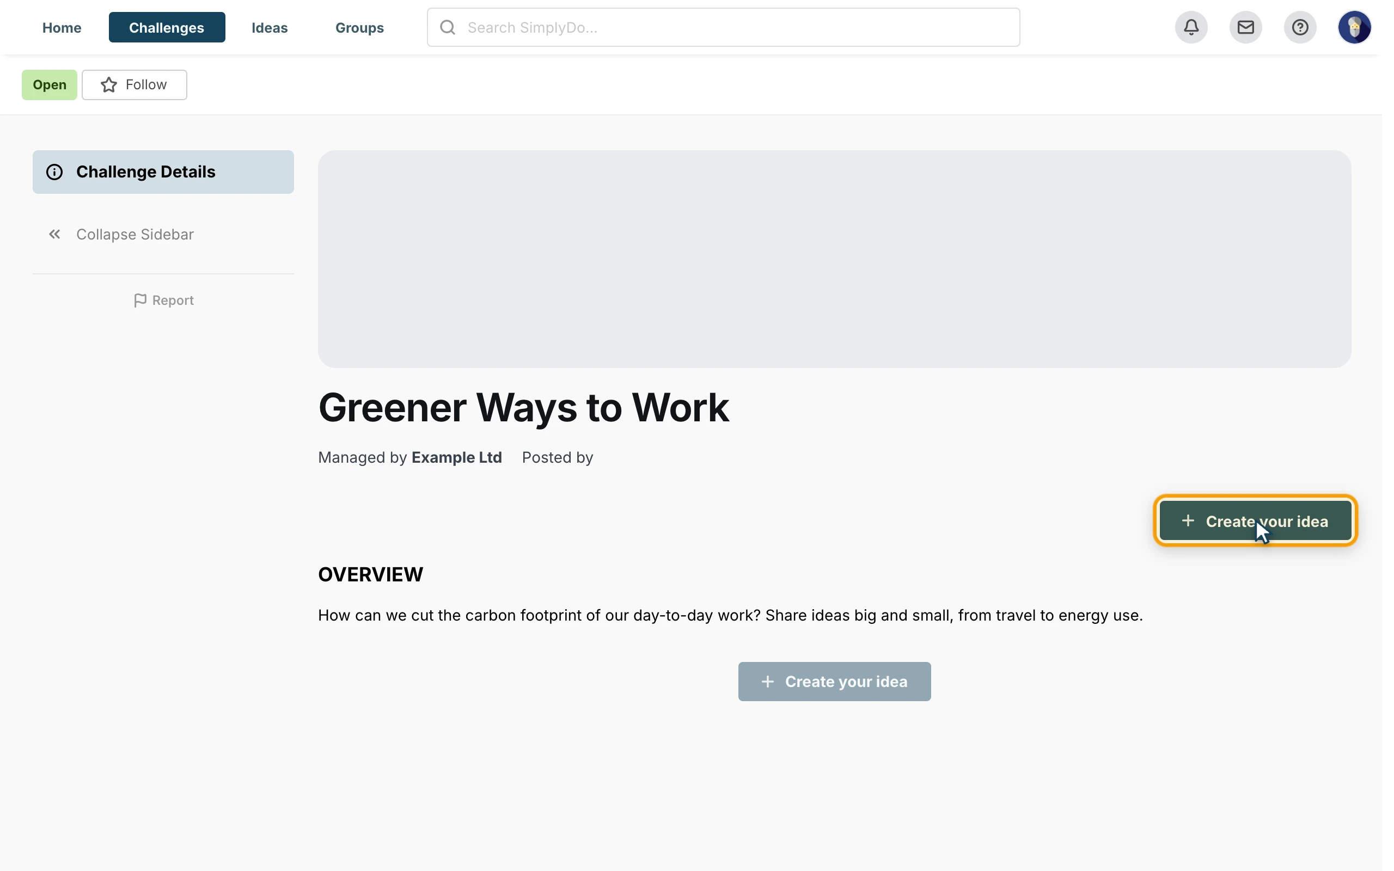The height and width of the screenshot is (871, 1394).
Task: Click the Challenge Details info icon
Action: pyautogui.click(x=54, y=171)
